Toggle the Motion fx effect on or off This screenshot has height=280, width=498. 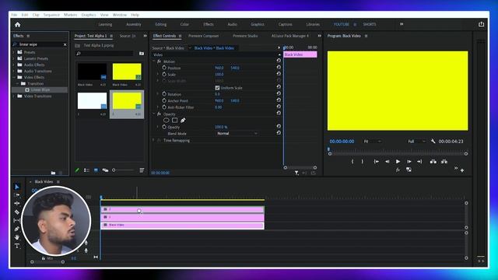pyautogui.click(x=159, y=61)
